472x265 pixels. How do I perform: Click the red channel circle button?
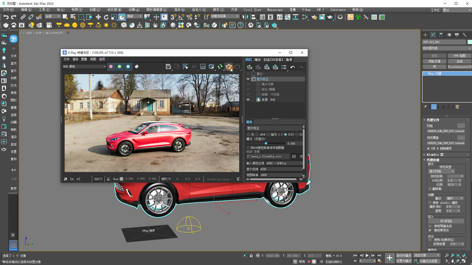(111, 67)
